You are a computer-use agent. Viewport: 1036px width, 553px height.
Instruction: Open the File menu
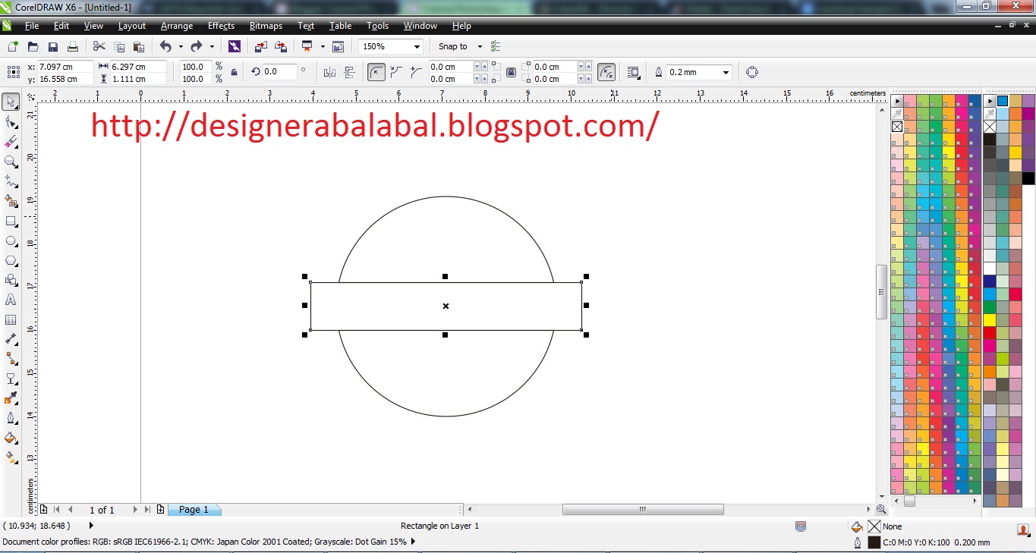[32, 26]
